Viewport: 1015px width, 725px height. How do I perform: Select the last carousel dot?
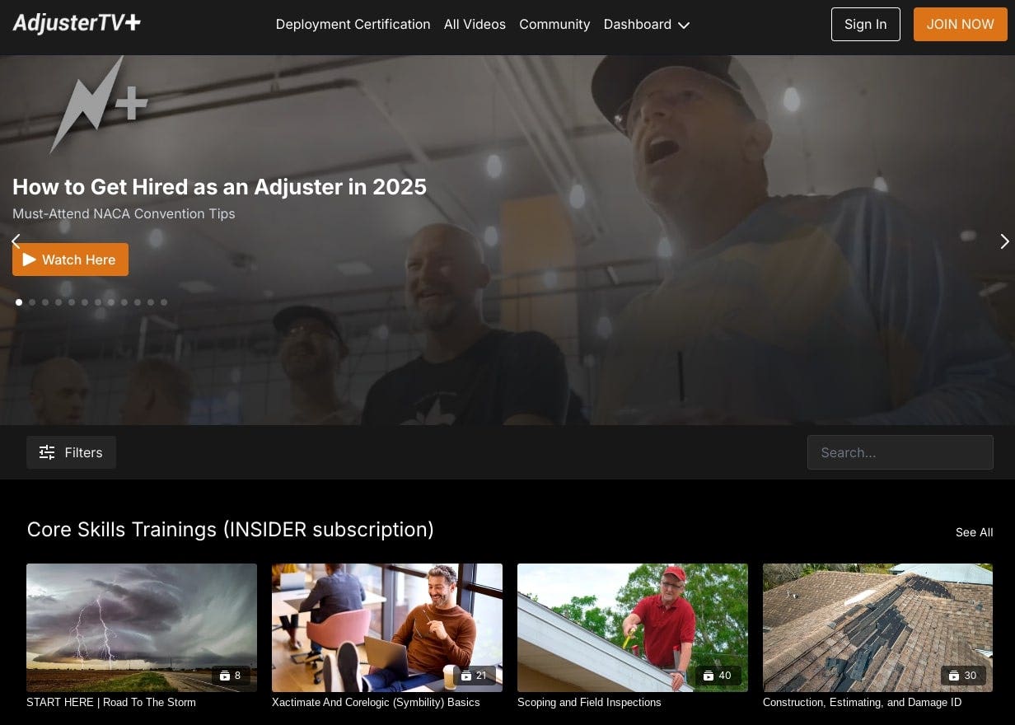pyautogui.click(x=164, y=302)
